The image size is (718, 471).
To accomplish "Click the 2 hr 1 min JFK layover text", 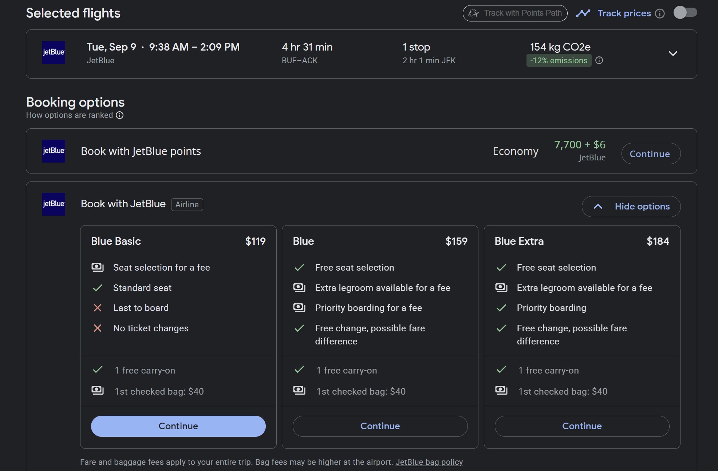I will [429, 60].
